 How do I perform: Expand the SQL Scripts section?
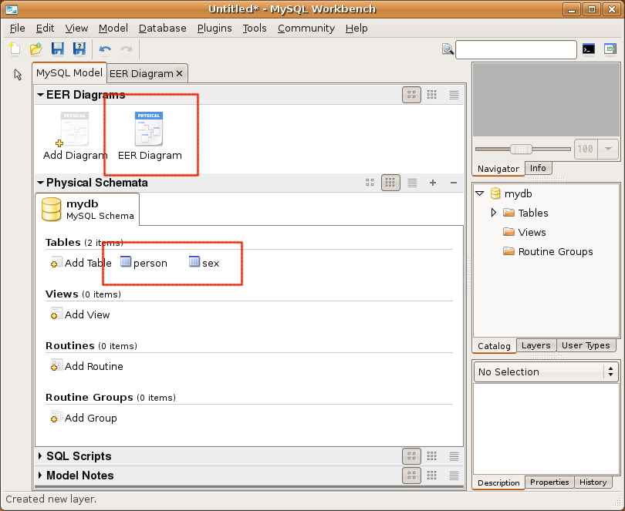click(x=40, y=456)
